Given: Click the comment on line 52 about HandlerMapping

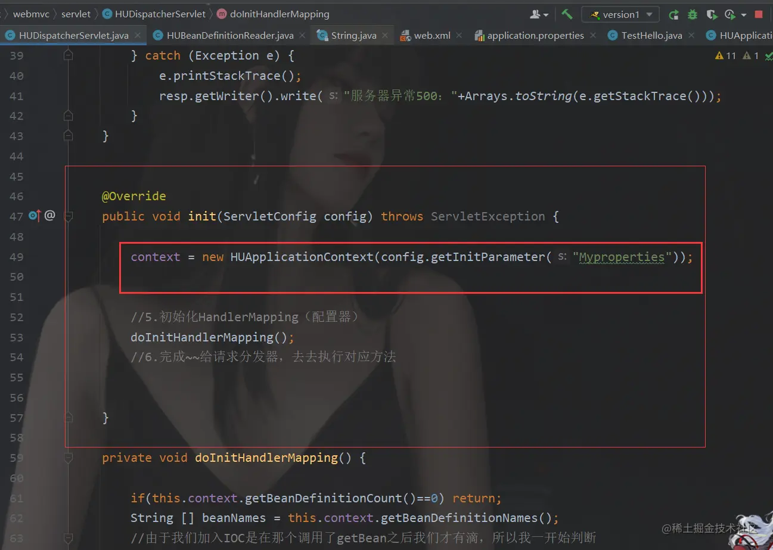Looking at the screenshot, I should click(x=245, y=317).
